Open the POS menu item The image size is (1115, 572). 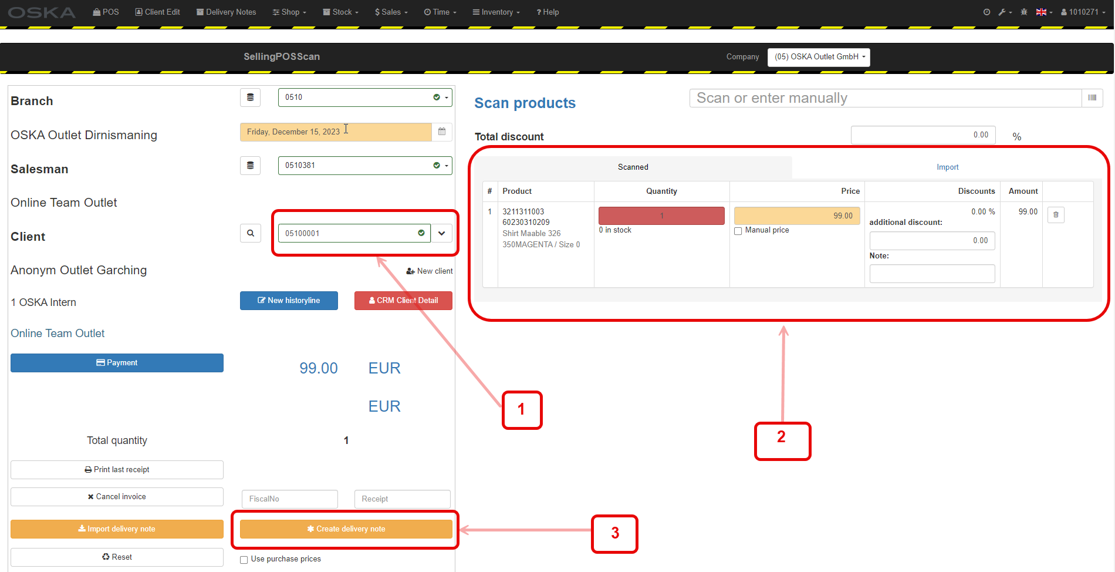pyautogui.click(x=106, y=12)
